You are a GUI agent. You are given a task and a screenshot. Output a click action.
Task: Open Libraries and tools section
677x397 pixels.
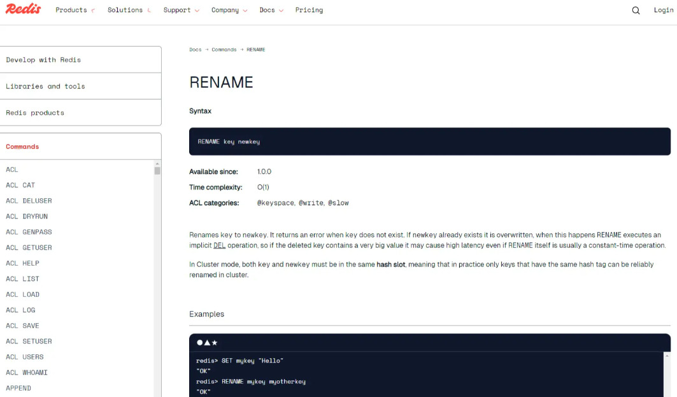point(81,87)
